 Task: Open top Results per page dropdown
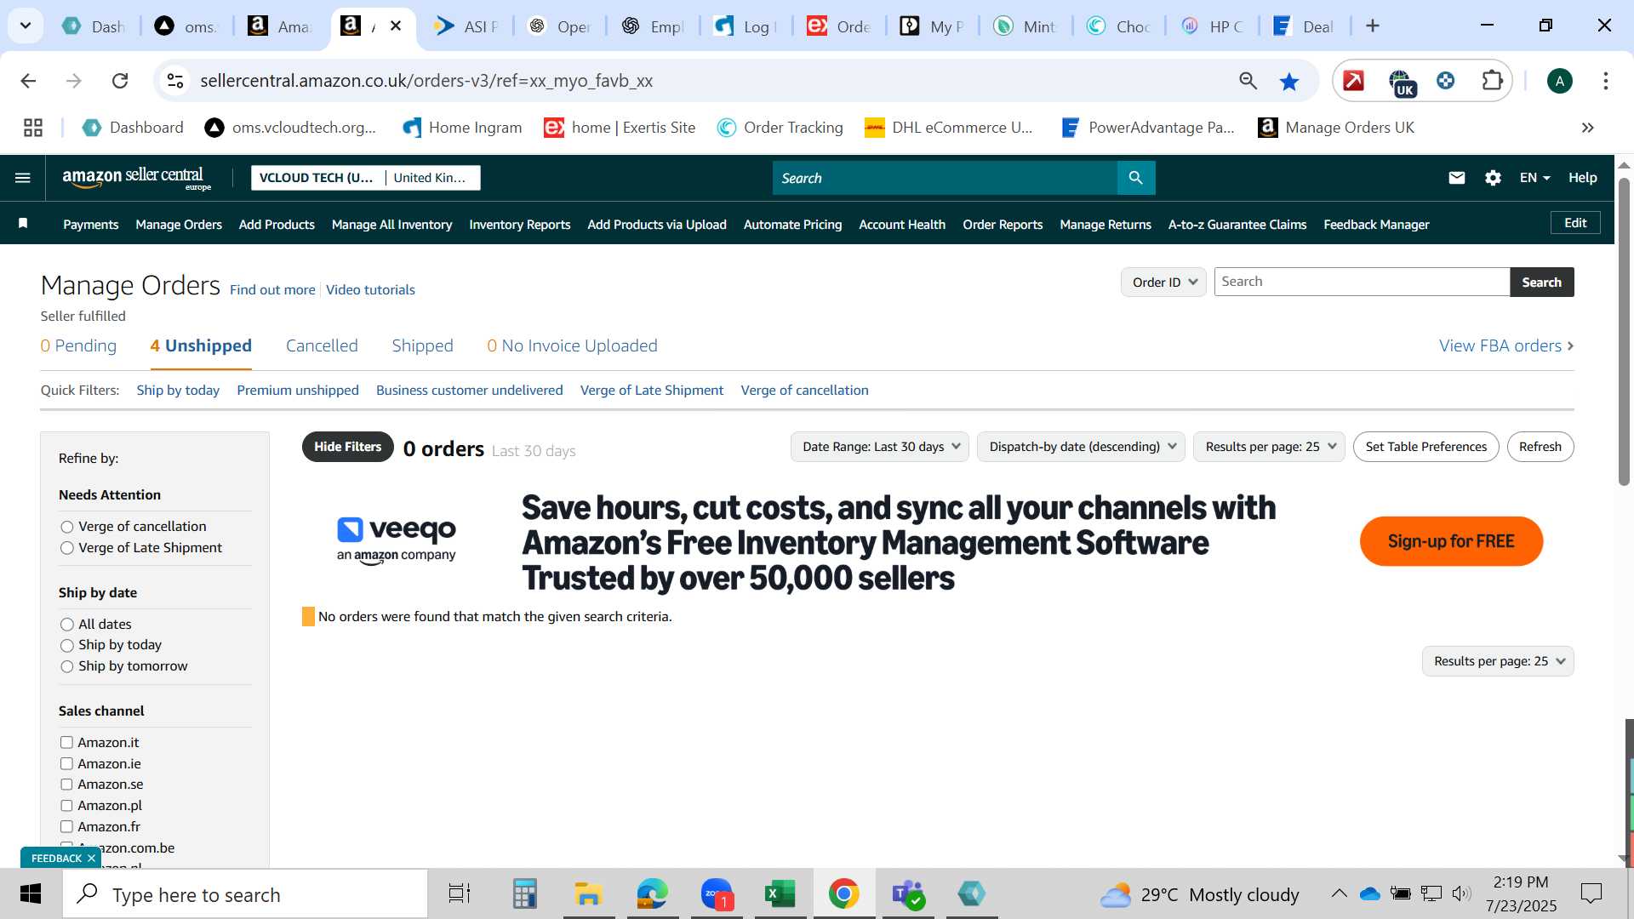click(1269, 447)
